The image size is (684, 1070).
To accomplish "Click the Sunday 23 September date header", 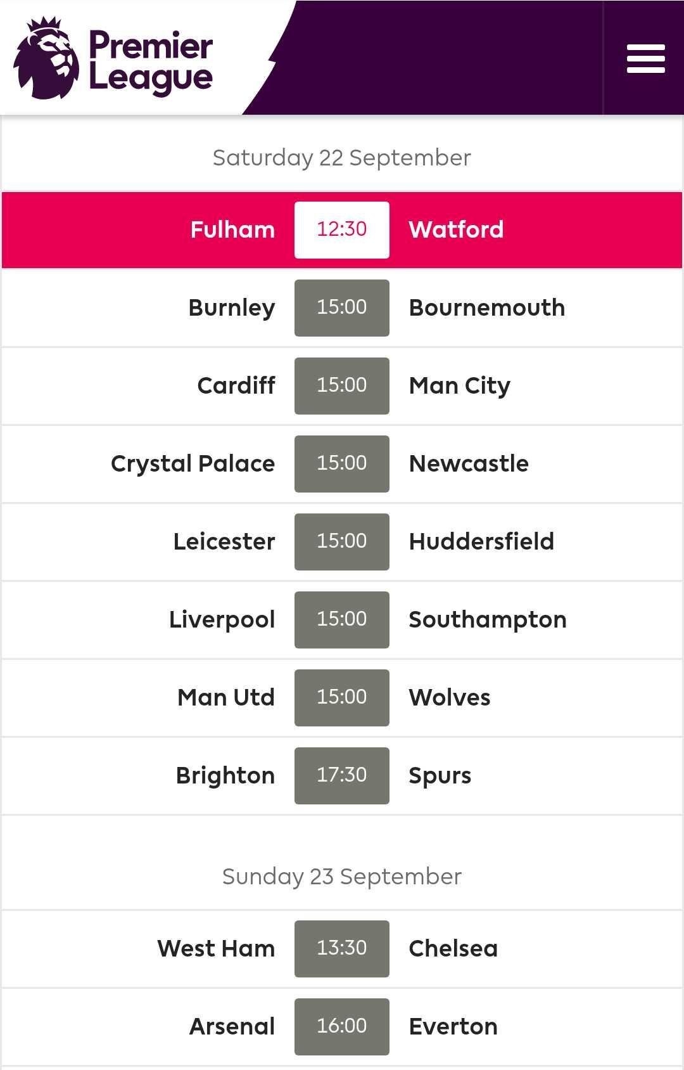I will click(341, 877).
